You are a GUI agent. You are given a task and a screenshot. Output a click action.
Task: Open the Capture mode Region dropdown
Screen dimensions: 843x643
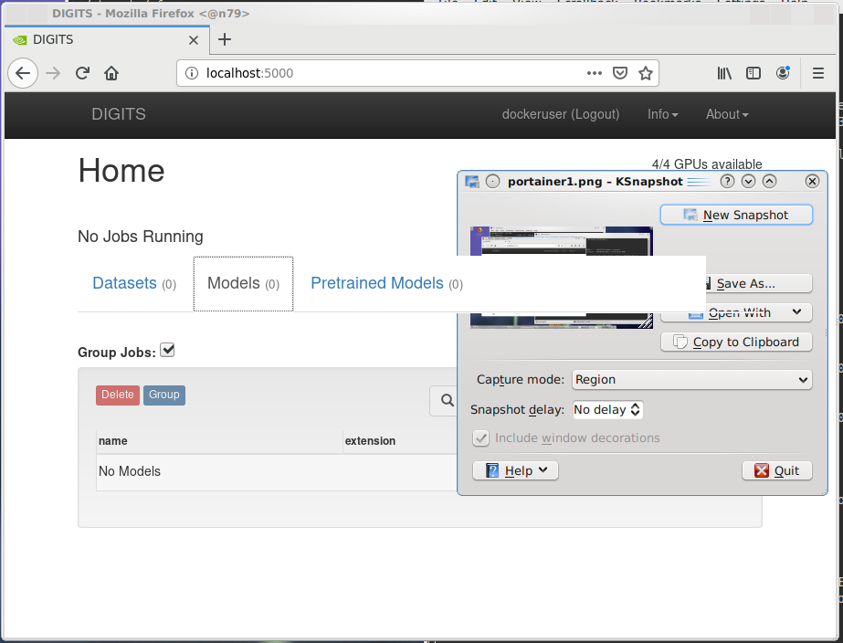point(692,380)
